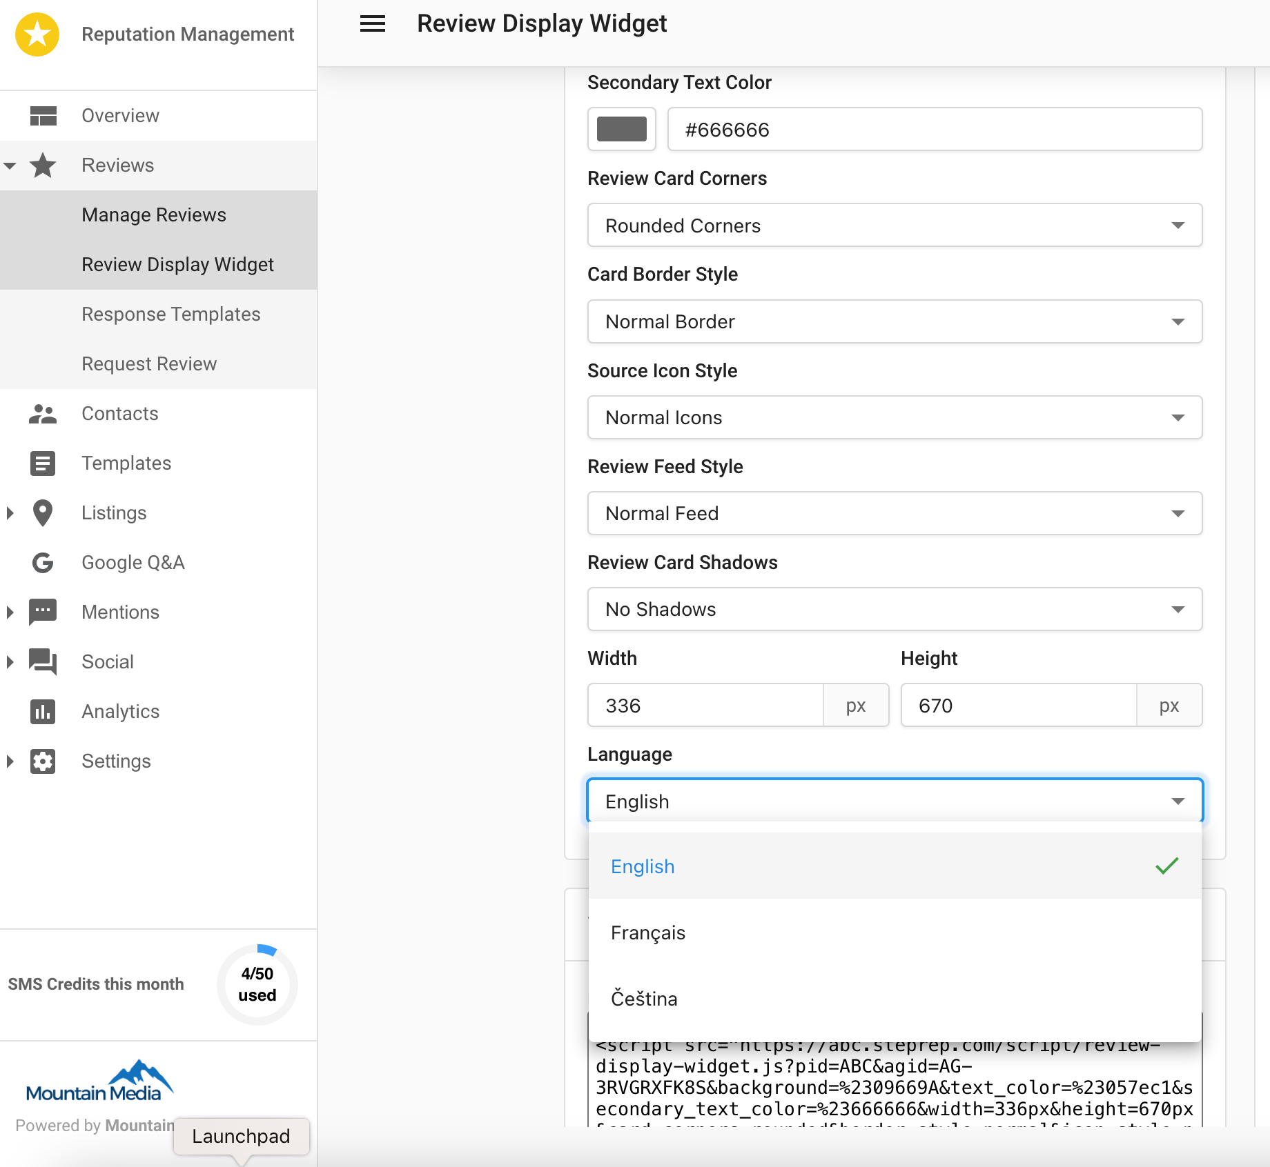Expand the Settings section arrow

10,761
